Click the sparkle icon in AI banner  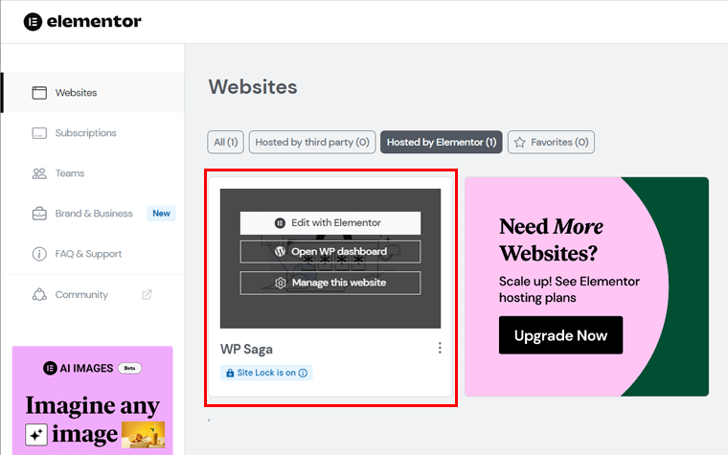[x=36, y=435]
